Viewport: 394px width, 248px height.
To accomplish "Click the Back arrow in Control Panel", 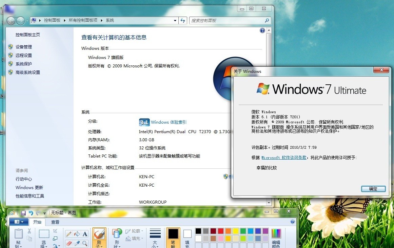I will (11, 21).
